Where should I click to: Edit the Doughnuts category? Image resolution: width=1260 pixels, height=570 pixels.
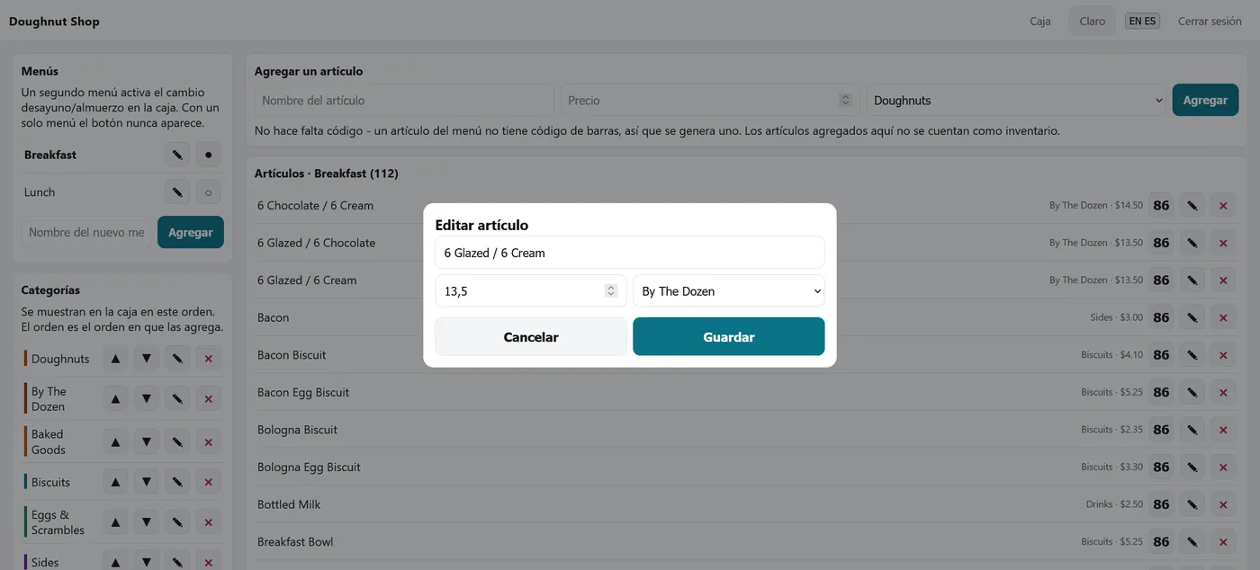[177, 359]
